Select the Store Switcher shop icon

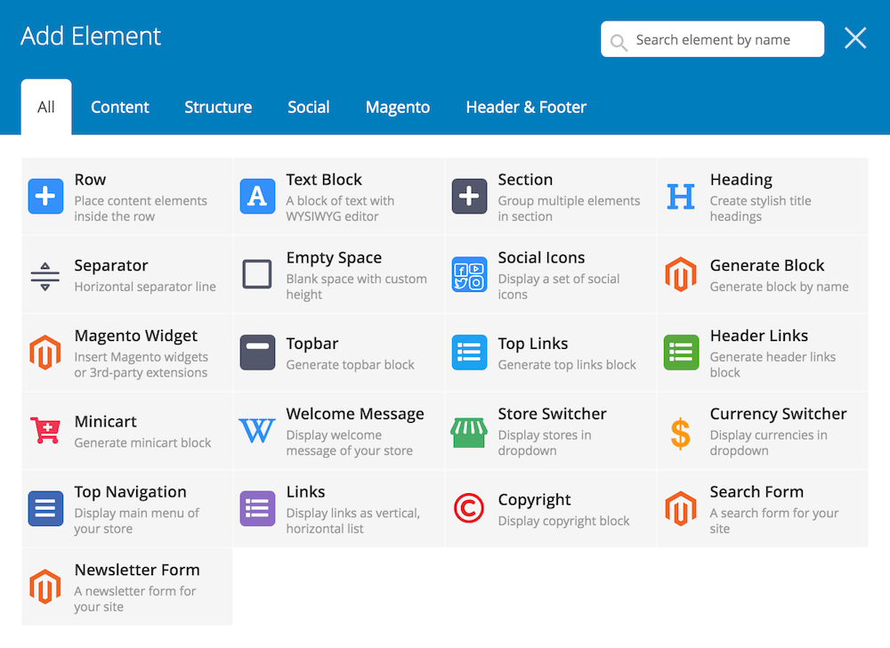pos(469,431)
